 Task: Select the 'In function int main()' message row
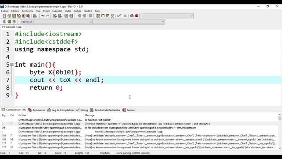[x=139, y=120]
